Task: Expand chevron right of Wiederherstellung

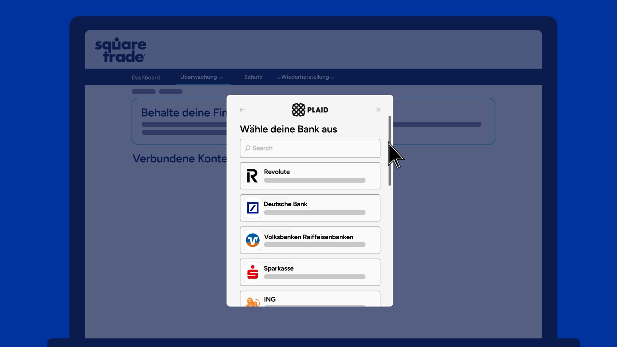Action: coord(332,78)
